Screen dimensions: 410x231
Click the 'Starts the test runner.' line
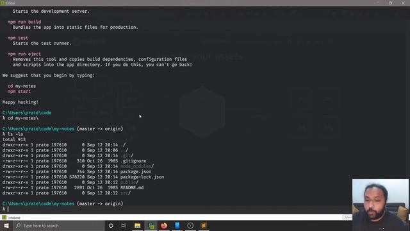coord(42,43)
